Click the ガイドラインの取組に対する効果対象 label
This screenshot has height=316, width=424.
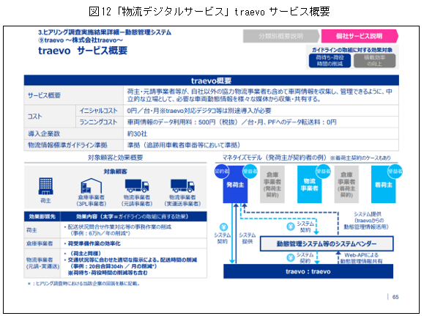[352, 50]
